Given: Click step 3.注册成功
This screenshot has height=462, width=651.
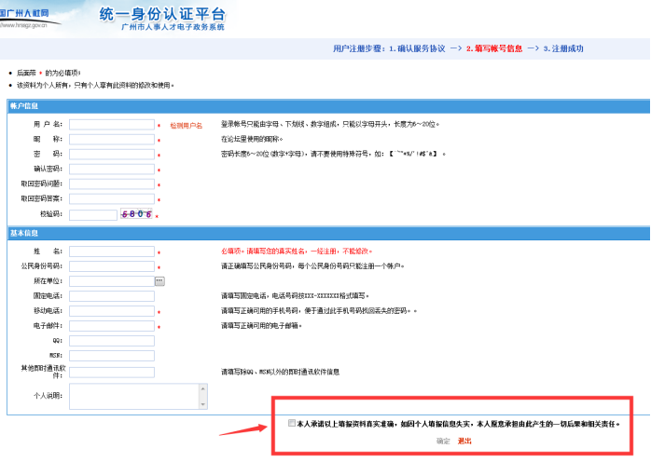Looking at the screenshot, I should click(563, 49).
